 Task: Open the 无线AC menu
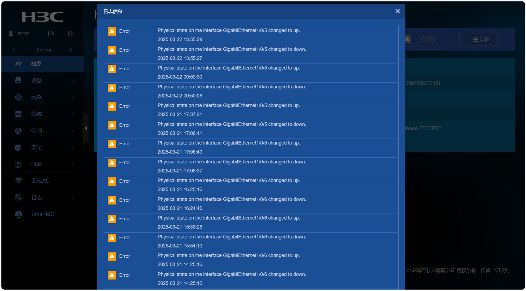pyautogui.click(x=42, y=181)
